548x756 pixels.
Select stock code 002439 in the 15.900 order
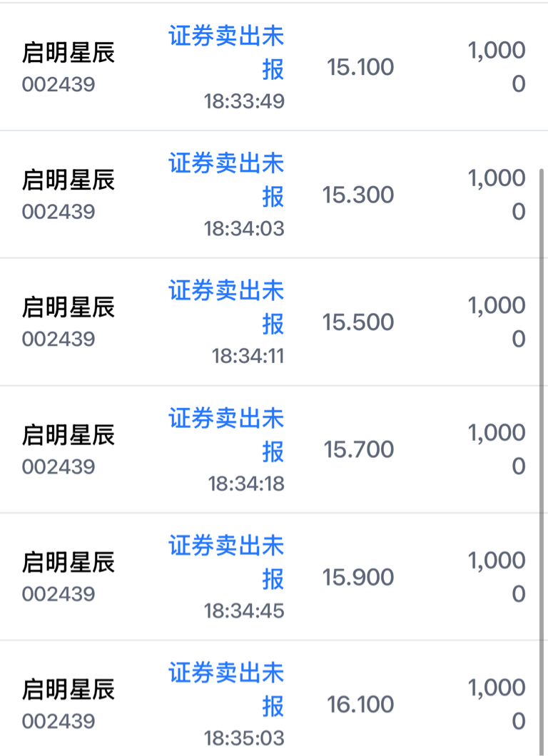click(59, 594)
